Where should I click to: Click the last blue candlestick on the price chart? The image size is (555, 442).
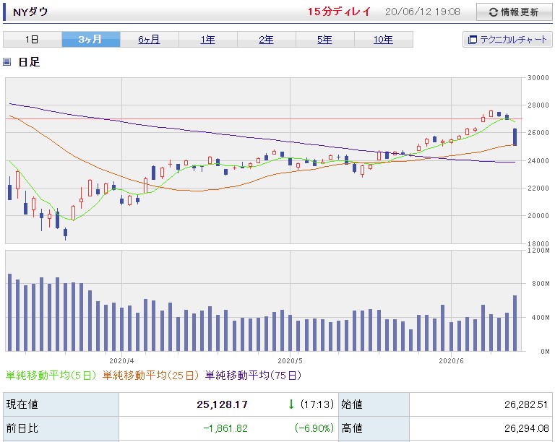click(x=515, y=137)
